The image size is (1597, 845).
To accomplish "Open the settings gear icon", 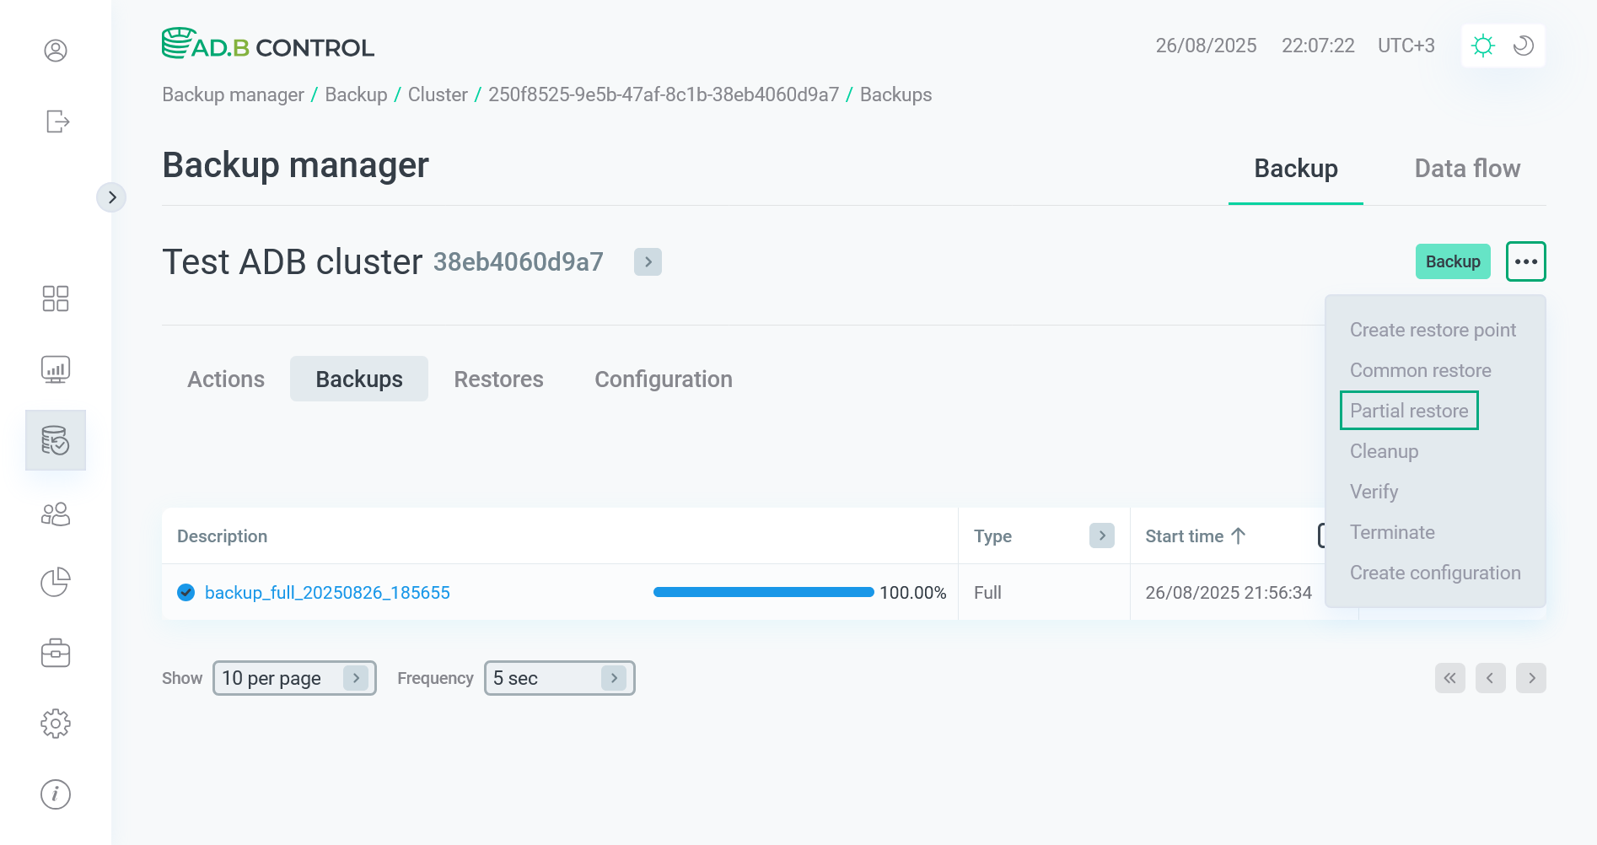I will pyautogui.click(x=56, y=724).
